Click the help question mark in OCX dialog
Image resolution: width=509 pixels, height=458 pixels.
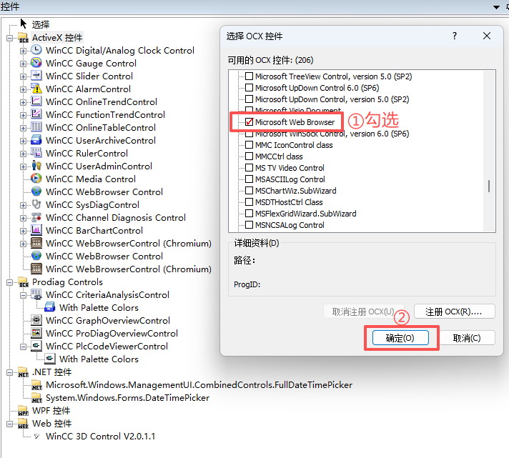(455, 36)
